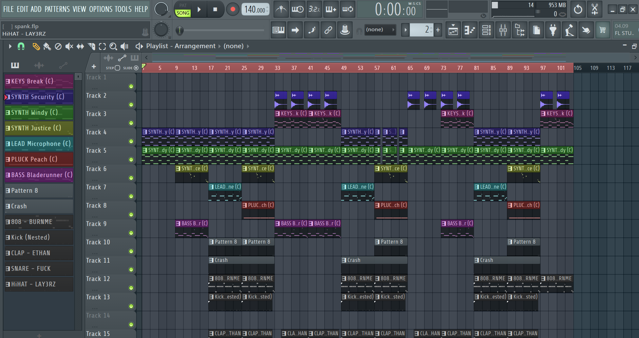Open the ADD menu
Viewport: 639px width, 338px height.
pos(36,9)
